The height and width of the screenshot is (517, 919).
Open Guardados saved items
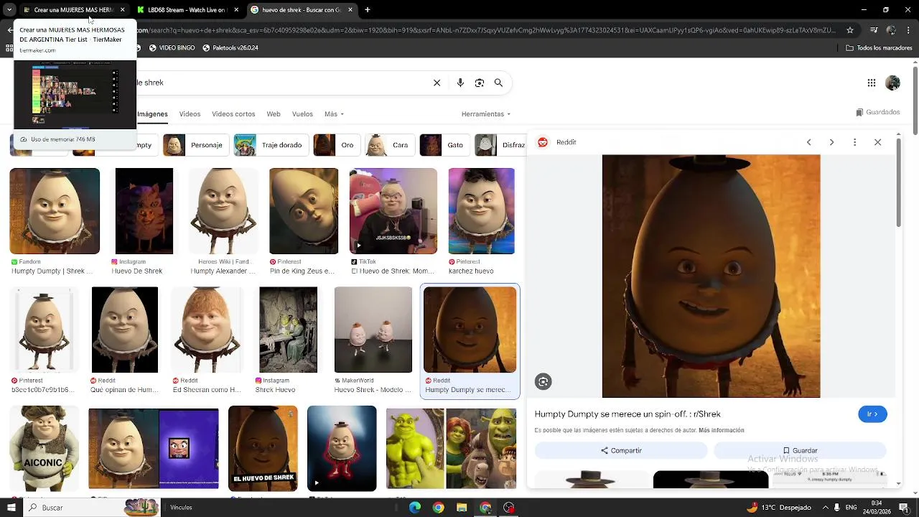tap(877, 112)
